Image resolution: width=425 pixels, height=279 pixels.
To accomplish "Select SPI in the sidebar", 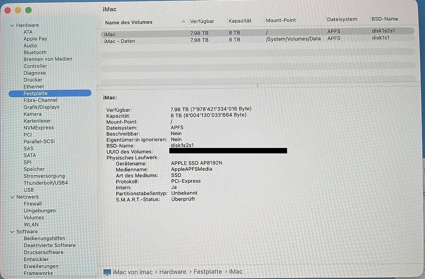I will point(27,162).
